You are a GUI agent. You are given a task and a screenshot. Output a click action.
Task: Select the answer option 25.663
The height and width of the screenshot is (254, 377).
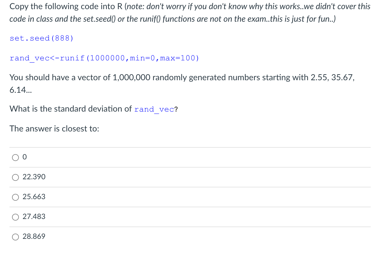pos(15,197)
